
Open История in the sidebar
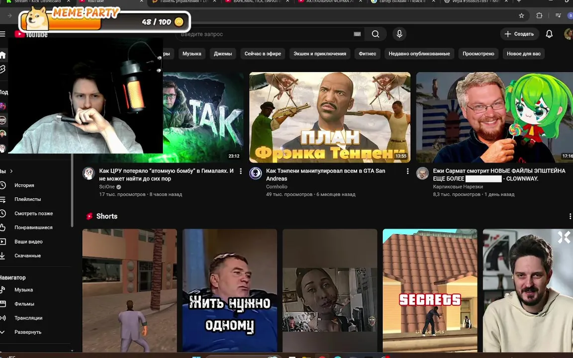[x=24, y=185]
